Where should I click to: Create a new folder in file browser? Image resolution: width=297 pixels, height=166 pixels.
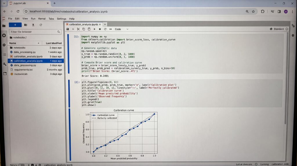tap(26, 25)
